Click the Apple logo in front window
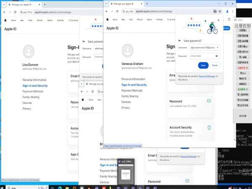252x189 pixels. (x=108, y=19)
